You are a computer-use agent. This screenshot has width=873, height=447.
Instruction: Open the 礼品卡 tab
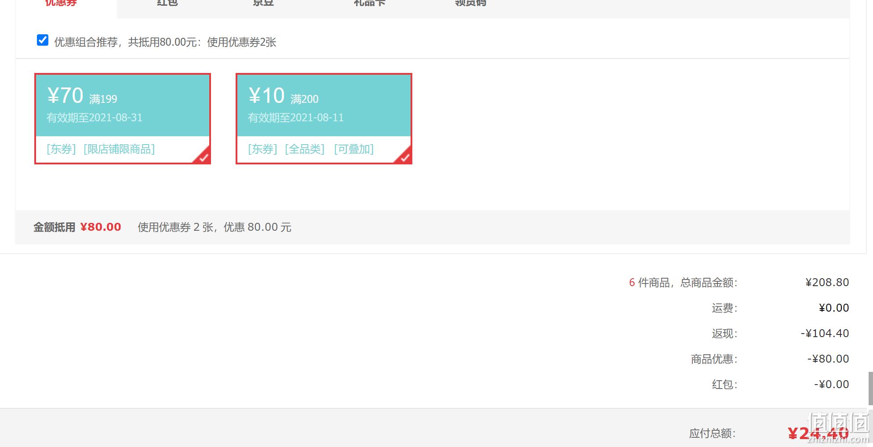click(370, 4)
